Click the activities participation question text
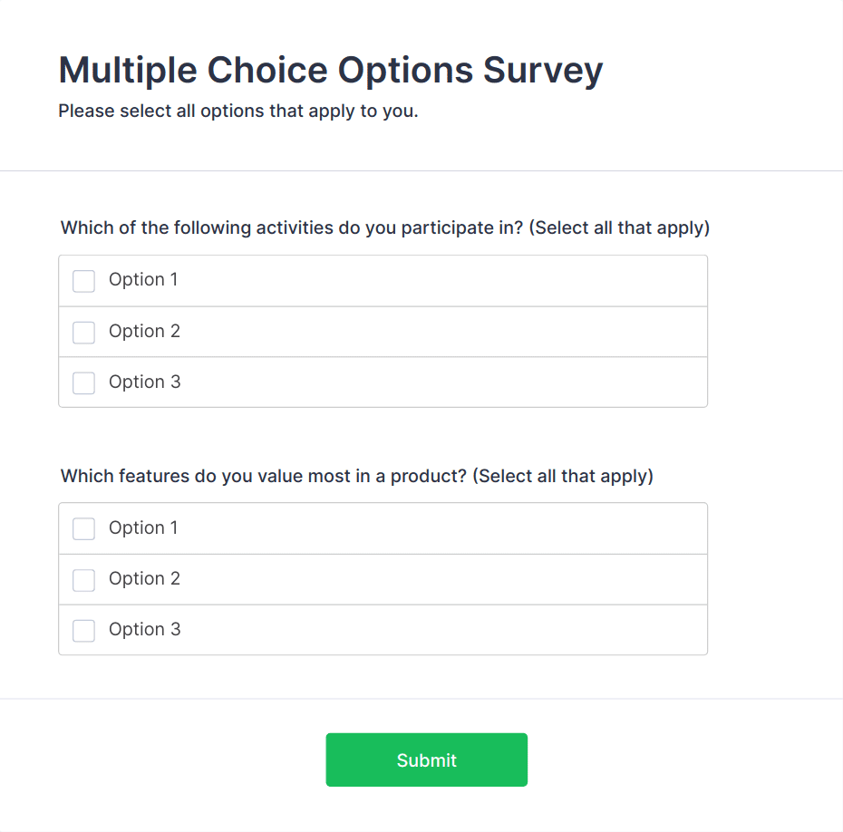 385,227
